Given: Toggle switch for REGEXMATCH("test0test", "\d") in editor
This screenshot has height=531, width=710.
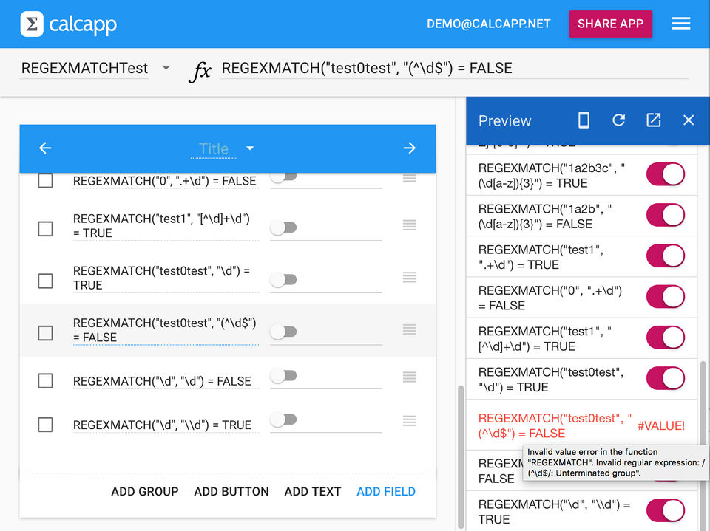Looking at the screenshot, I should (283, 280).
